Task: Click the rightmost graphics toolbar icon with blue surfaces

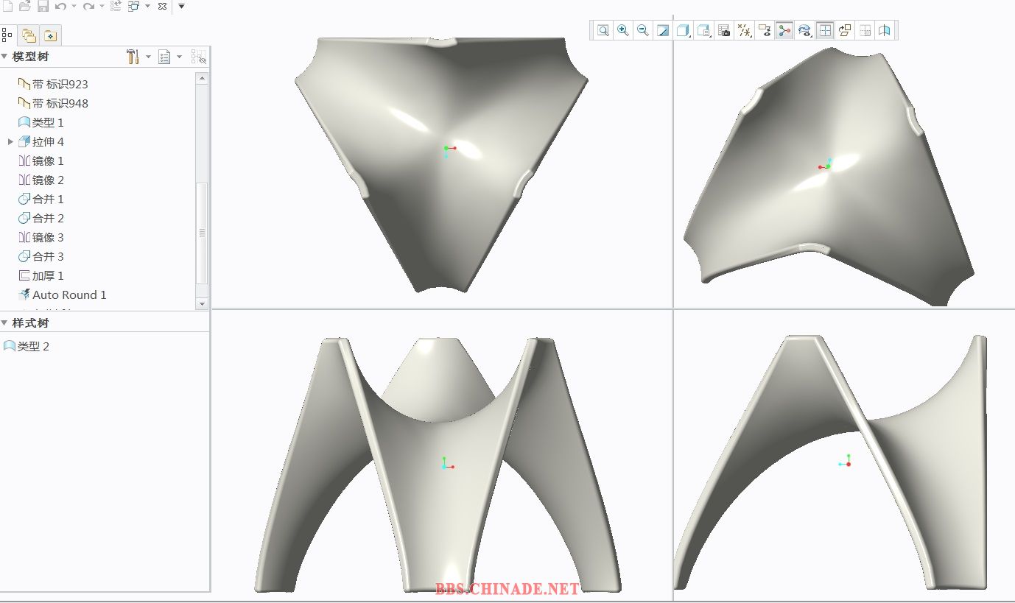Action: pos(885,30)
